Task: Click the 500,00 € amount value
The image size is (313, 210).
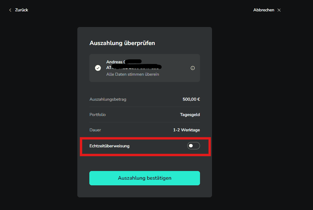Action: click(191, 99)
